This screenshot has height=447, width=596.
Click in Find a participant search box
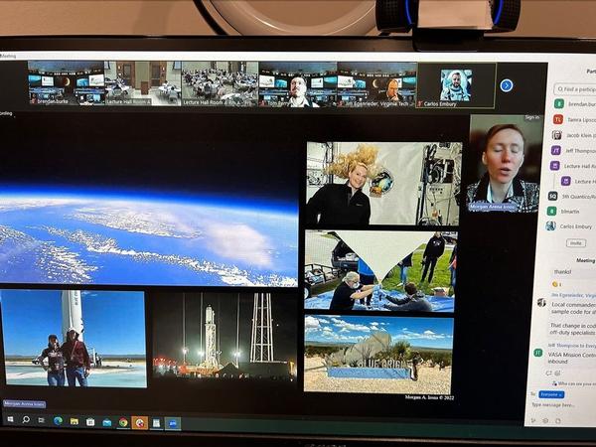(x=575, y=89)
